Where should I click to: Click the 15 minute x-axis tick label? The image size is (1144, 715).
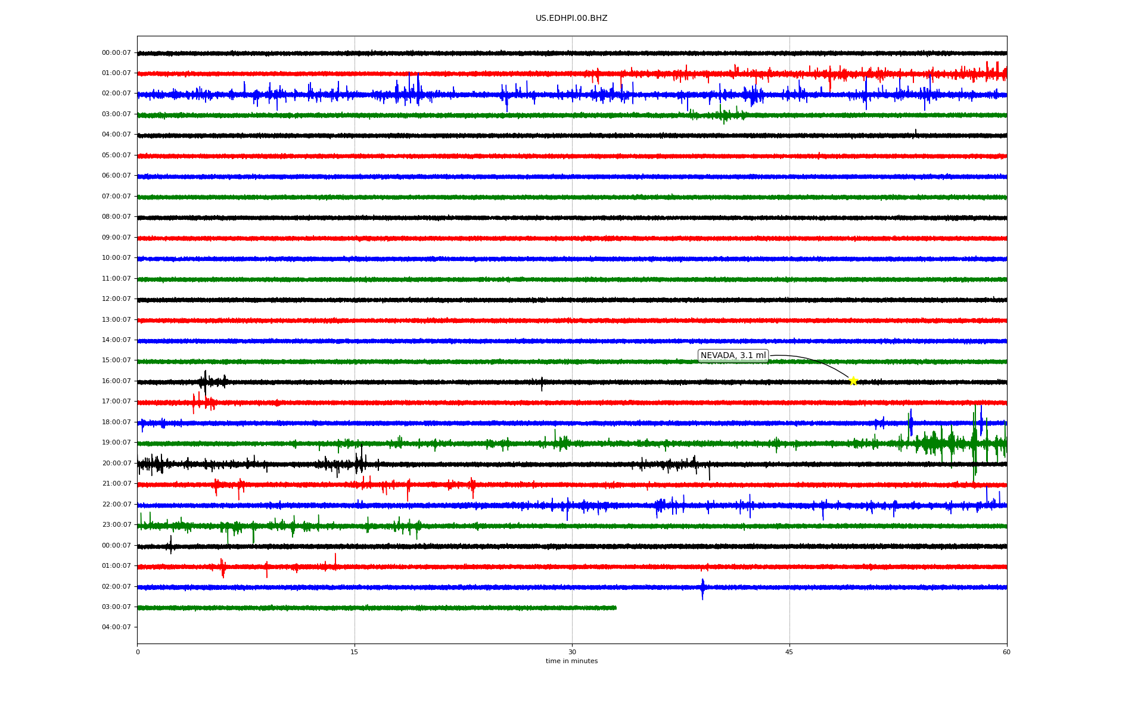click(x=355, y=652)
